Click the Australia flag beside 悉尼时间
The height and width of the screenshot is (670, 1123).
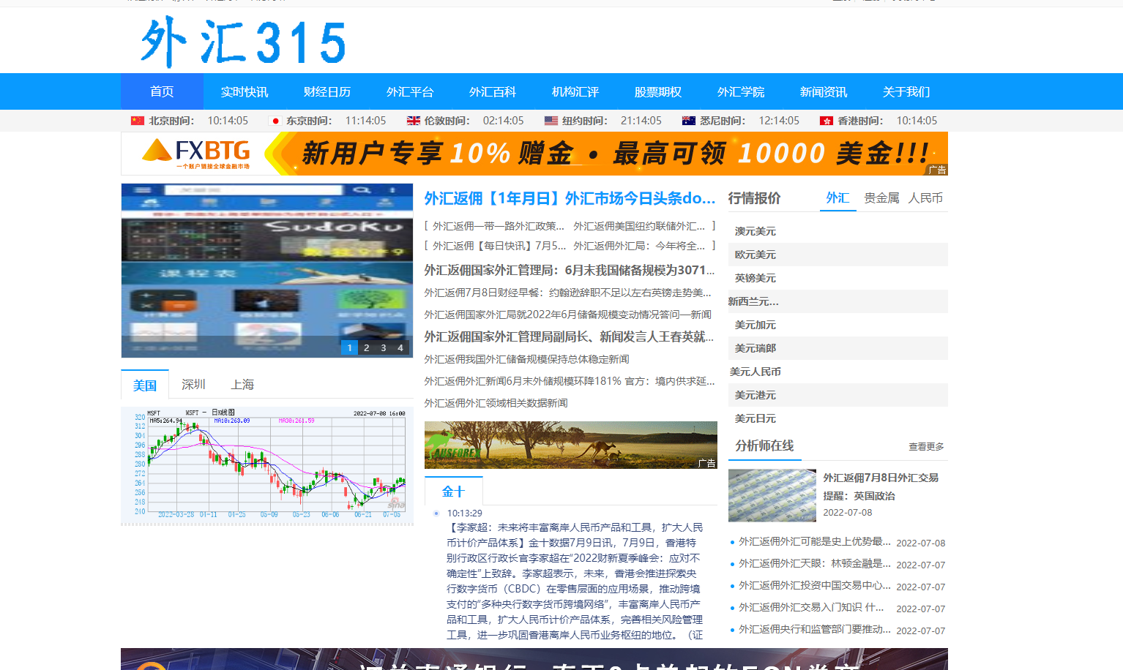click(x=689, y=121)
